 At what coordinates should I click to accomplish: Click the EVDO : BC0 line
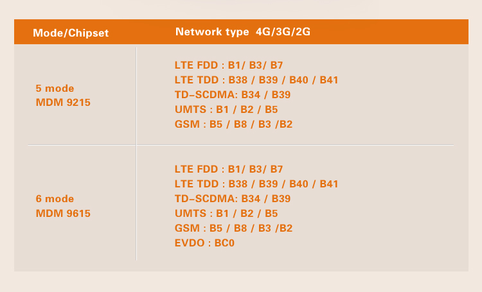204,243
